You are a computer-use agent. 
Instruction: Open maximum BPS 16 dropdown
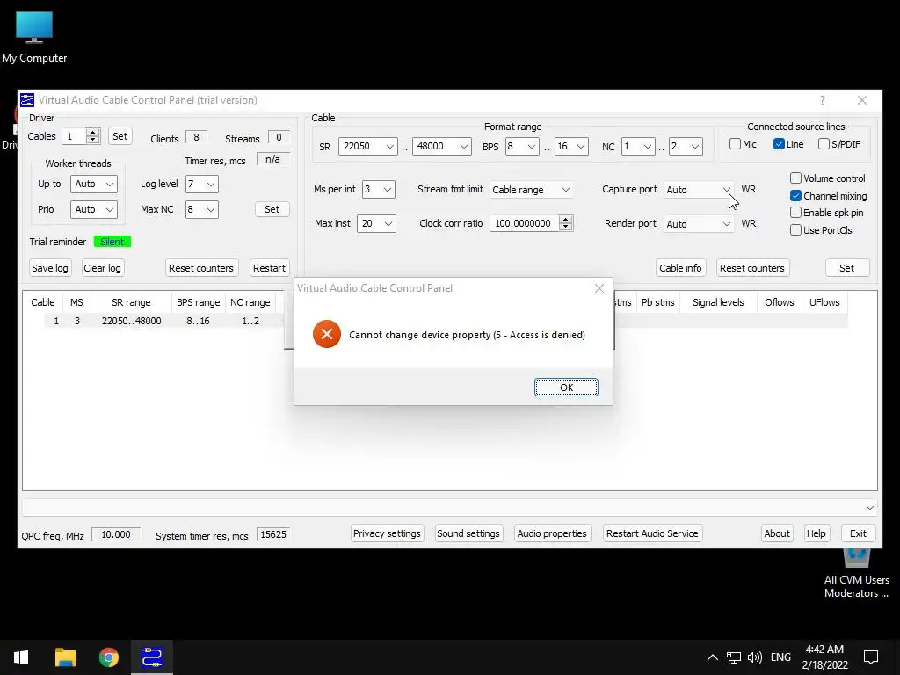pyautogui.click(x=571, y=147)
